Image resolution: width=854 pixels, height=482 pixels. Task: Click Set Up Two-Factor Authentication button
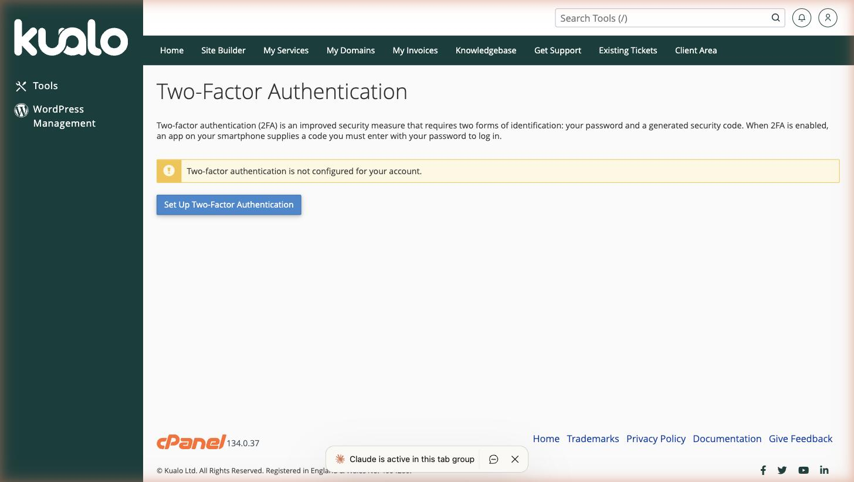[x=229, y=205]
